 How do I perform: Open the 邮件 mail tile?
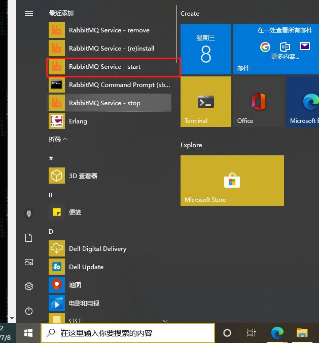point(276,49)
